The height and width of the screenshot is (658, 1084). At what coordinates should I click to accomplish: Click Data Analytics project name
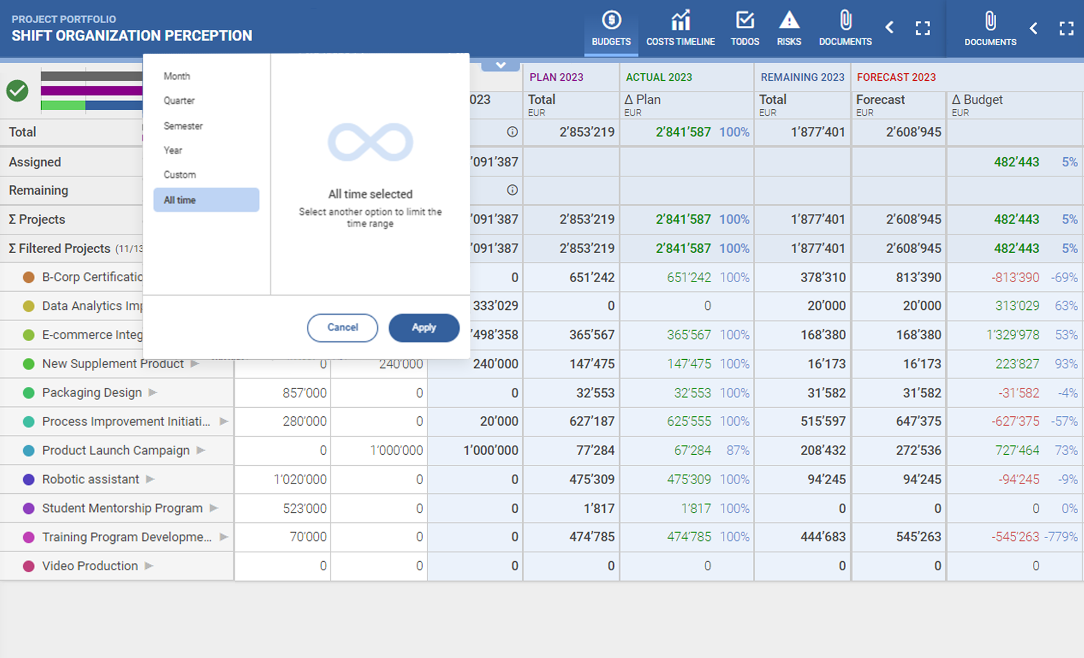click(x=92, y=306)
